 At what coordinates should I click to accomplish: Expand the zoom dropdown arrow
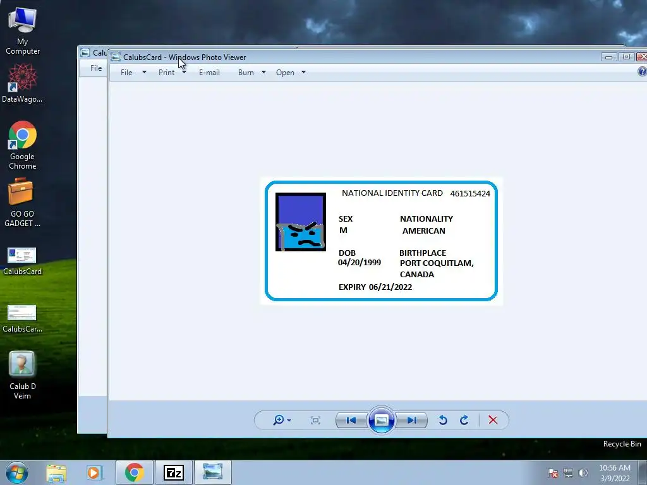pyautogui.click(x=289, y=421)
